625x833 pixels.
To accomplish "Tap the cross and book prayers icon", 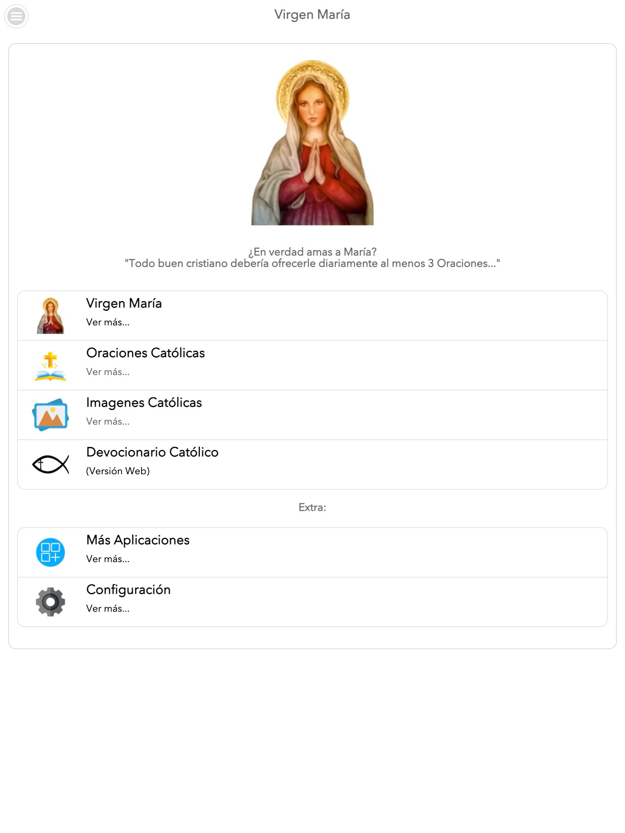I will (50, 366).
